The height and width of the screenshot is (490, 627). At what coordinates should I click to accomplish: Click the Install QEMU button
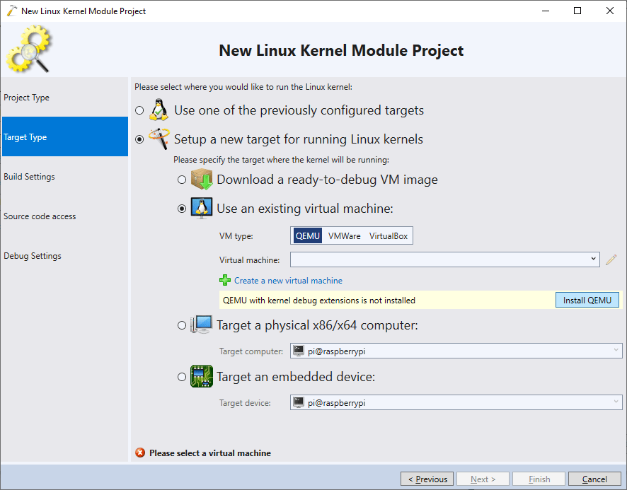click(587, 300)
